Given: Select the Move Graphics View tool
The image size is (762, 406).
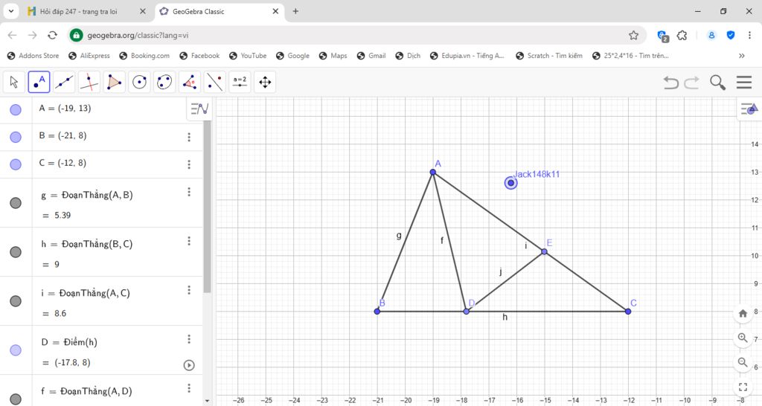Looking at the screenshot, I should point(265,82).
